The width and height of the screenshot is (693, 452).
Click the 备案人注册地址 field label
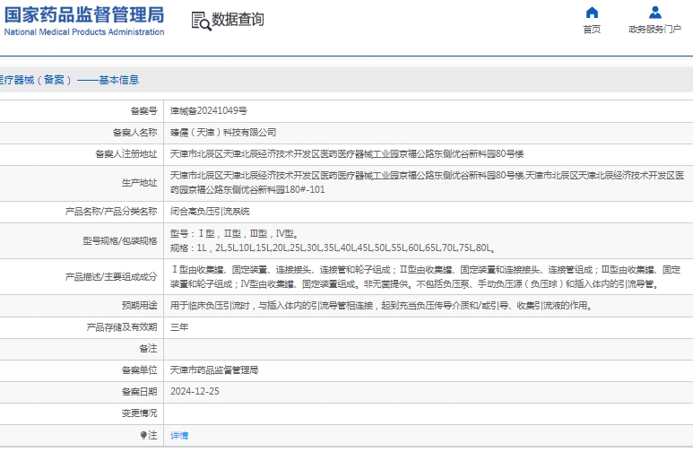click(126, 154)
